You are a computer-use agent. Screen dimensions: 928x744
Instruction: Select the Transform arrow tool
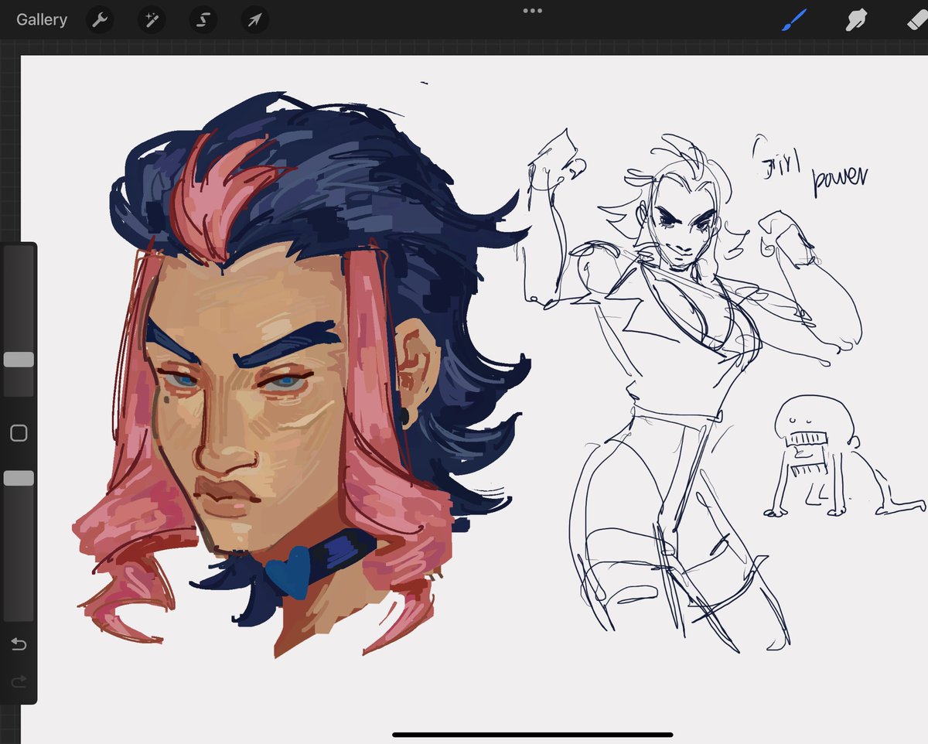coord(255,20)
